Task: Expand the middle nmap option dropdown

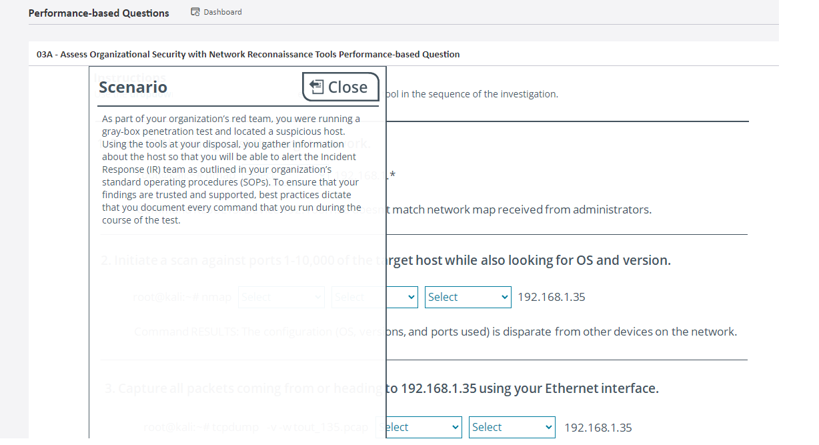Action: [374, 298]
